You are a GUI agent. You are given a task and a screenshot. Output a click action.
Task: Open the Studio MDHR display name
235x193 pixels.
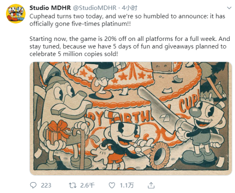click(50, 8)
